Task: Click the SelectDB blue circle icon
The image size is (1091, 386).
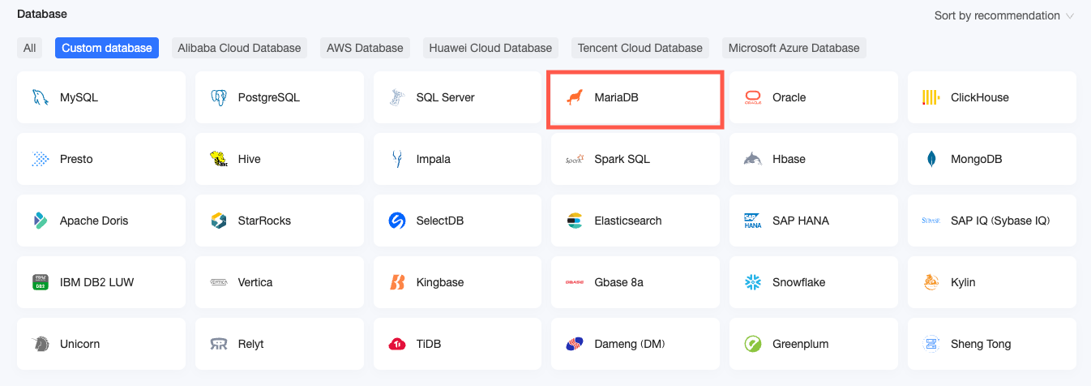Action: click(x=396, y=221)
